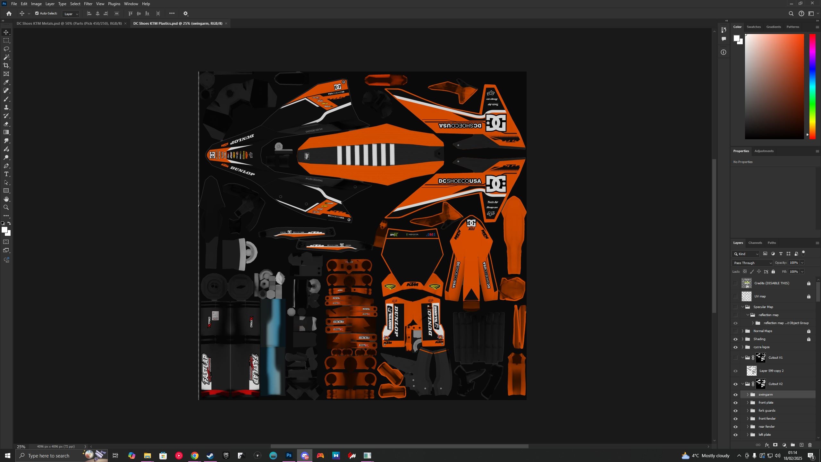Open Photoshop Search with the magnifier icon
This screenshot has width=821, height=462.
coord(791,13)
